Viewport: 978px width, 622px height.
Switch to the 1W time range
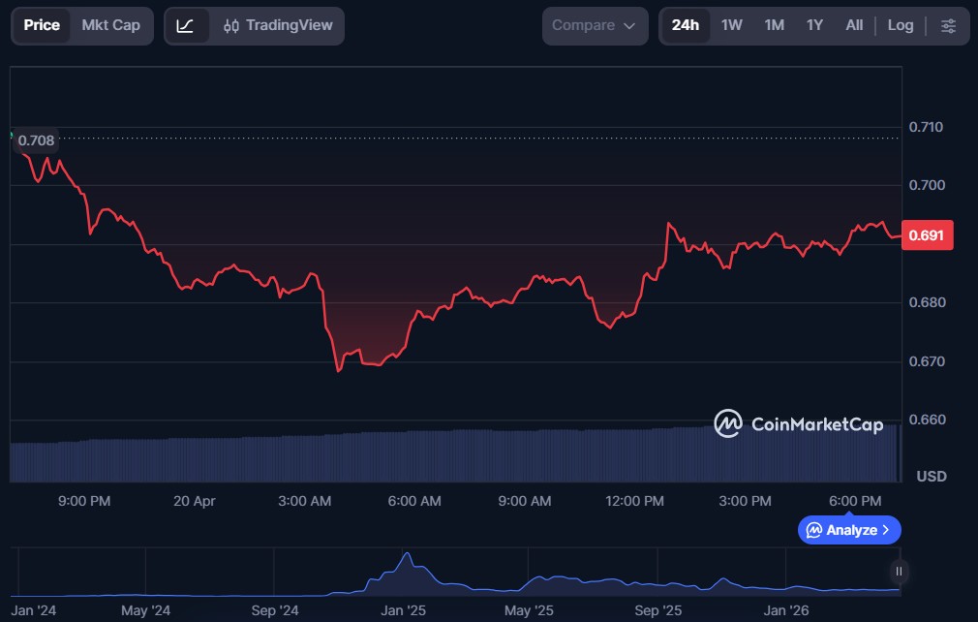731,25
